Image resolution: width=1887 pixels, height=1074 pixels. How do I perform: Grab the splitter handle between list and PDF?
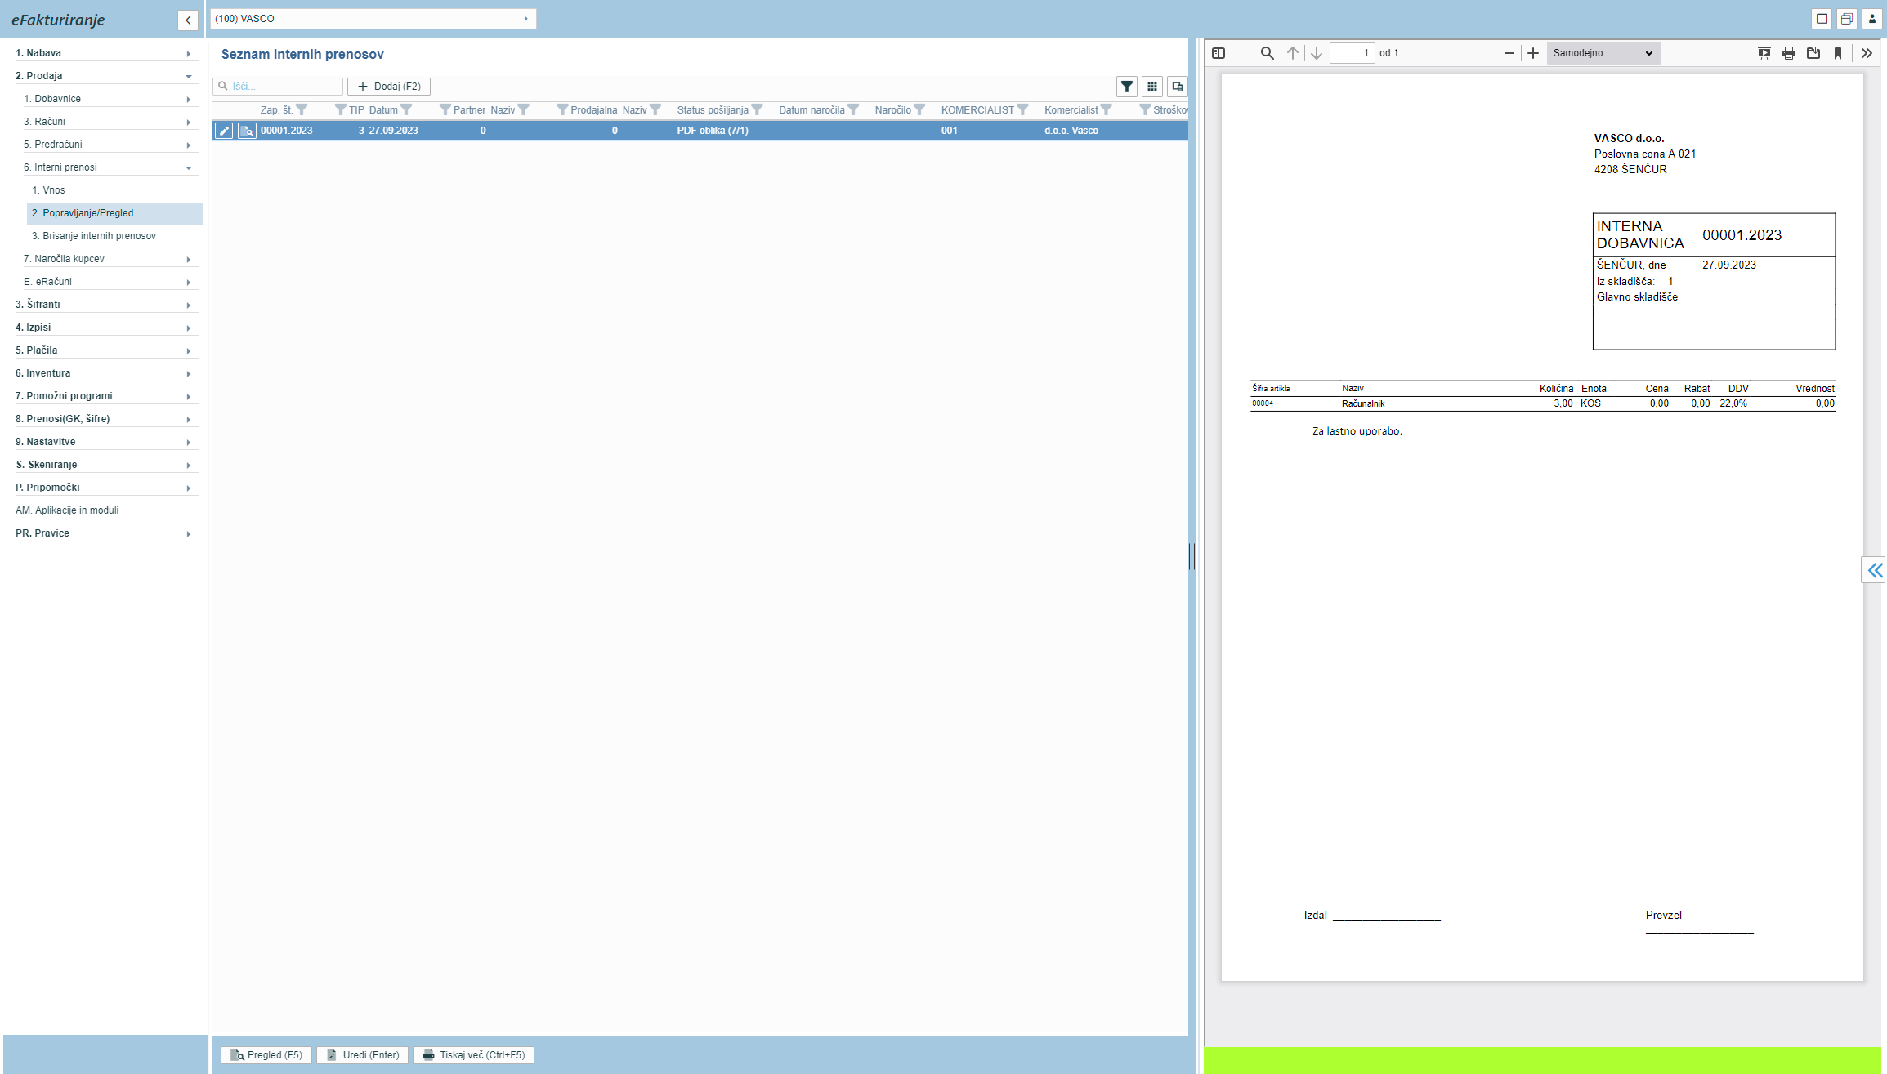pyautogui.click(x=1192, y=556)
